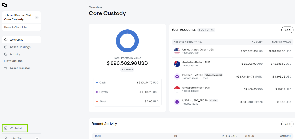Click the United States flag icon
Screen dimensions: 295x139
coord(177,51)
